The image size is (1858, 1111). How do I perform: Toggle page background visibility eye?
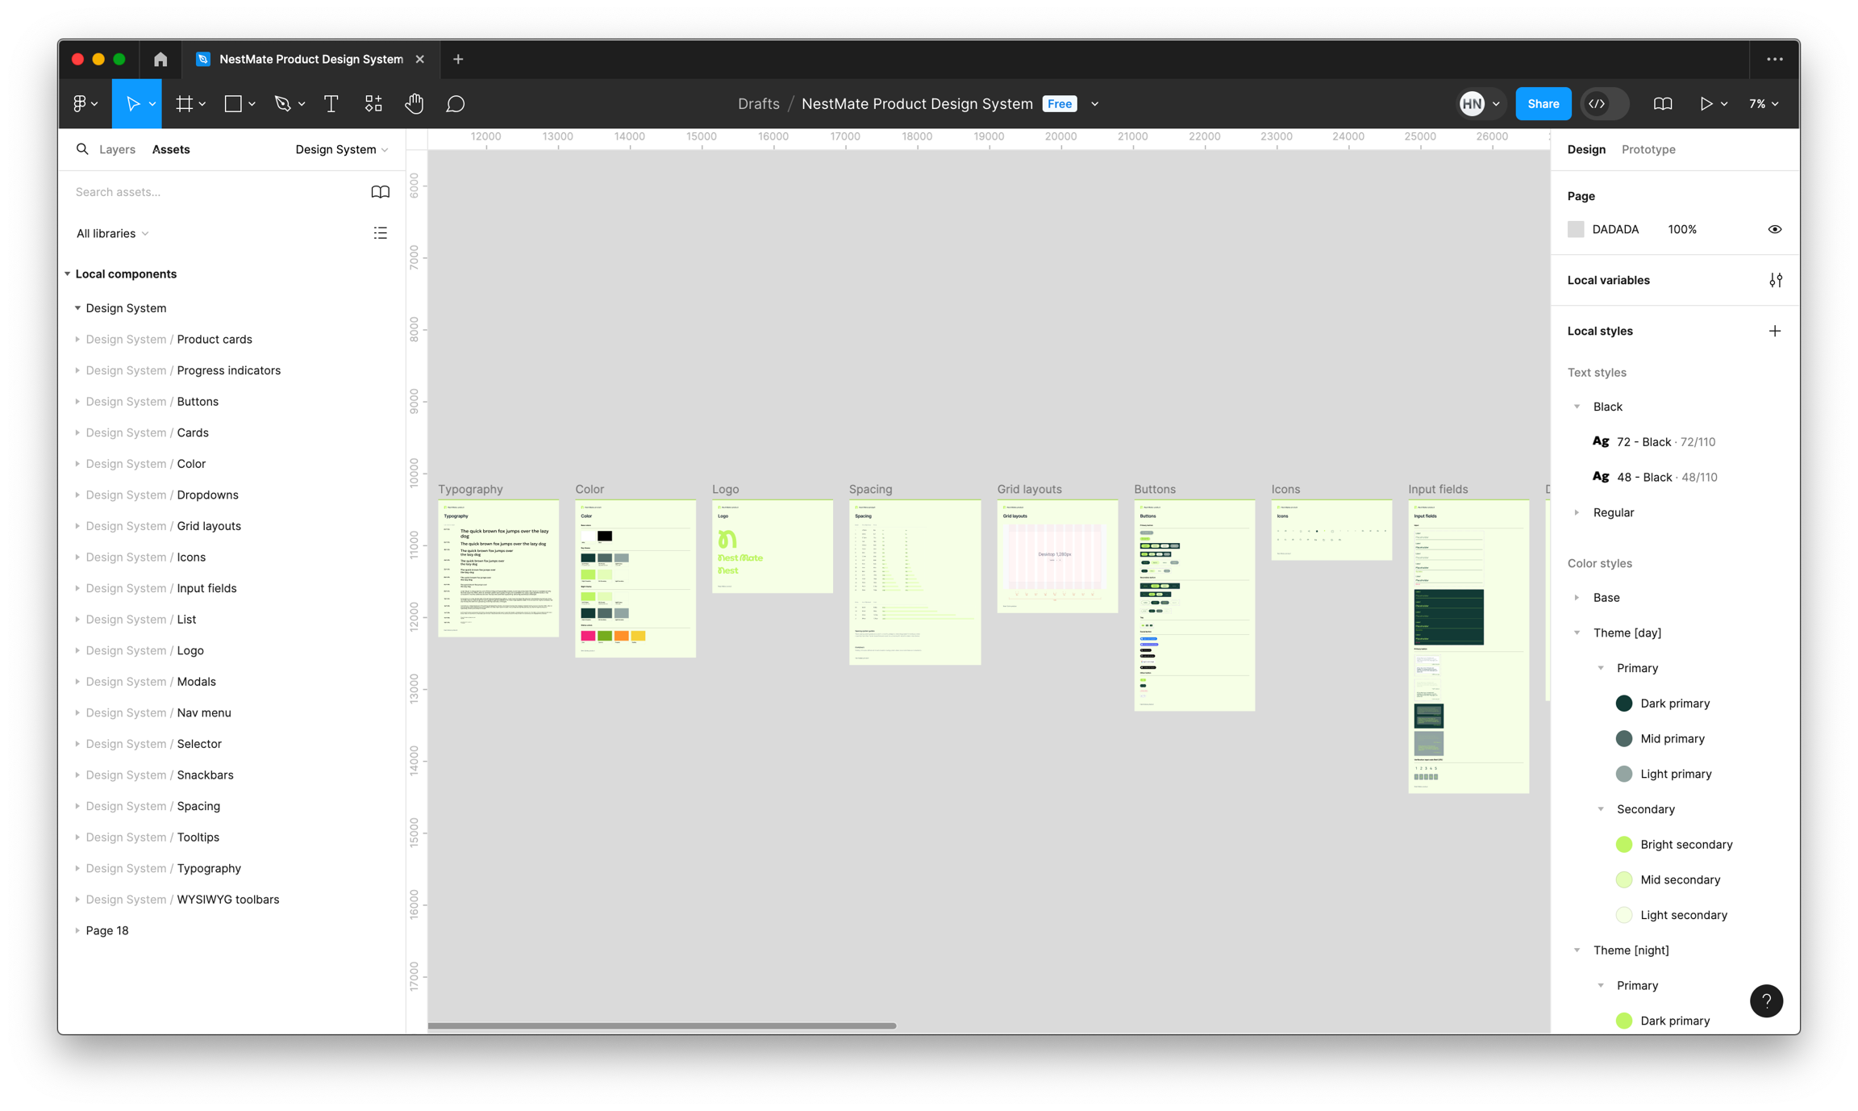[x=1774, y=229]
